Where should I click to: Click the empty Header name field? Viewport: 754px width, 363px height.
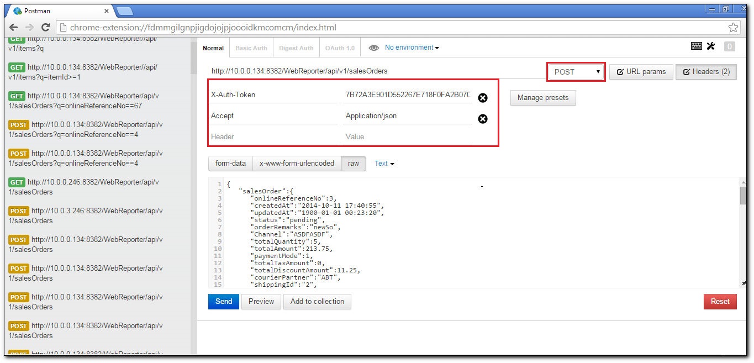[x=273, y=137]
